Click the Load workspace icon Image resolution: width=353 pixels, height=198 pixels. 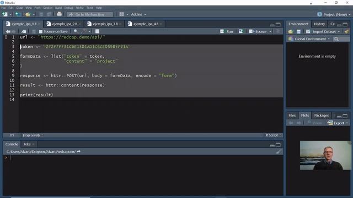(x=291, y=32)
